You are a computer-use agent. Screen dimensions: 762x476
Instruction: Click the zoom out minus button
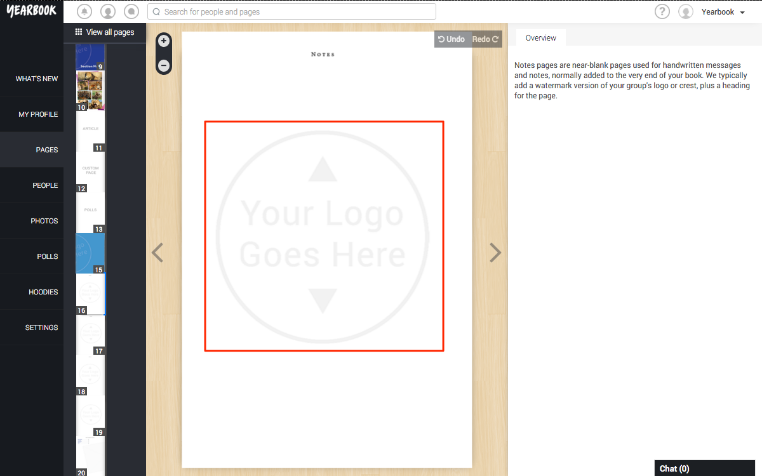pyautogui.click(x=163, y=64)
